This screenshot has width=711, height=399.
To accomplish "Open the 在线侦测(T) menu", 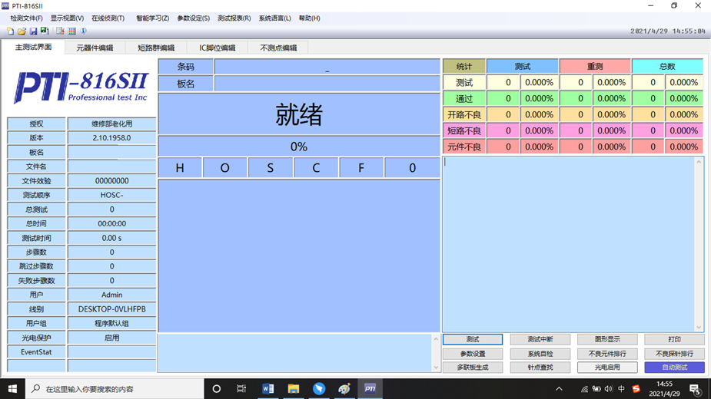I will point(108,18).
